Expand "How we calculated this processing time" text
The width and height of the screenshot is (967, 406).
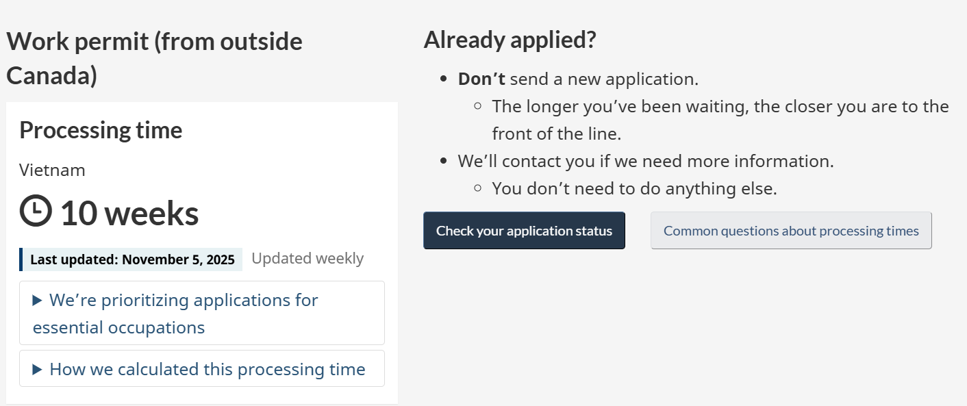(208, 370)
